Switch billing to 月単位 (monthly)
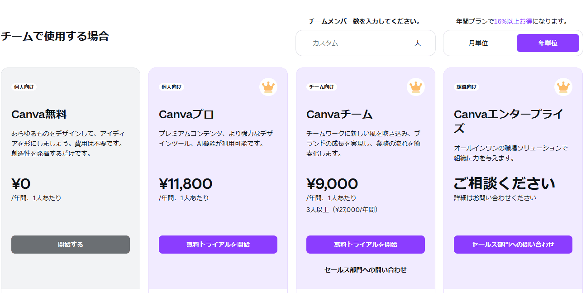Image resolution: width=586 pixels, height=293 pixels. pos(478,43)
